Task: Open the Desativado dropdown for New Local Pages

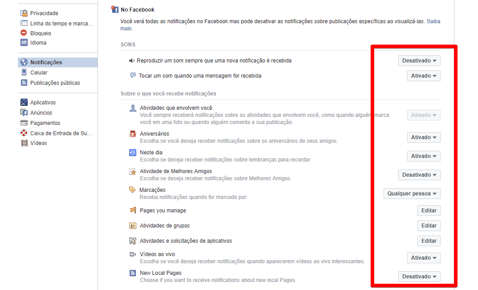Action: pyautogui.click(x=419, y=277)
